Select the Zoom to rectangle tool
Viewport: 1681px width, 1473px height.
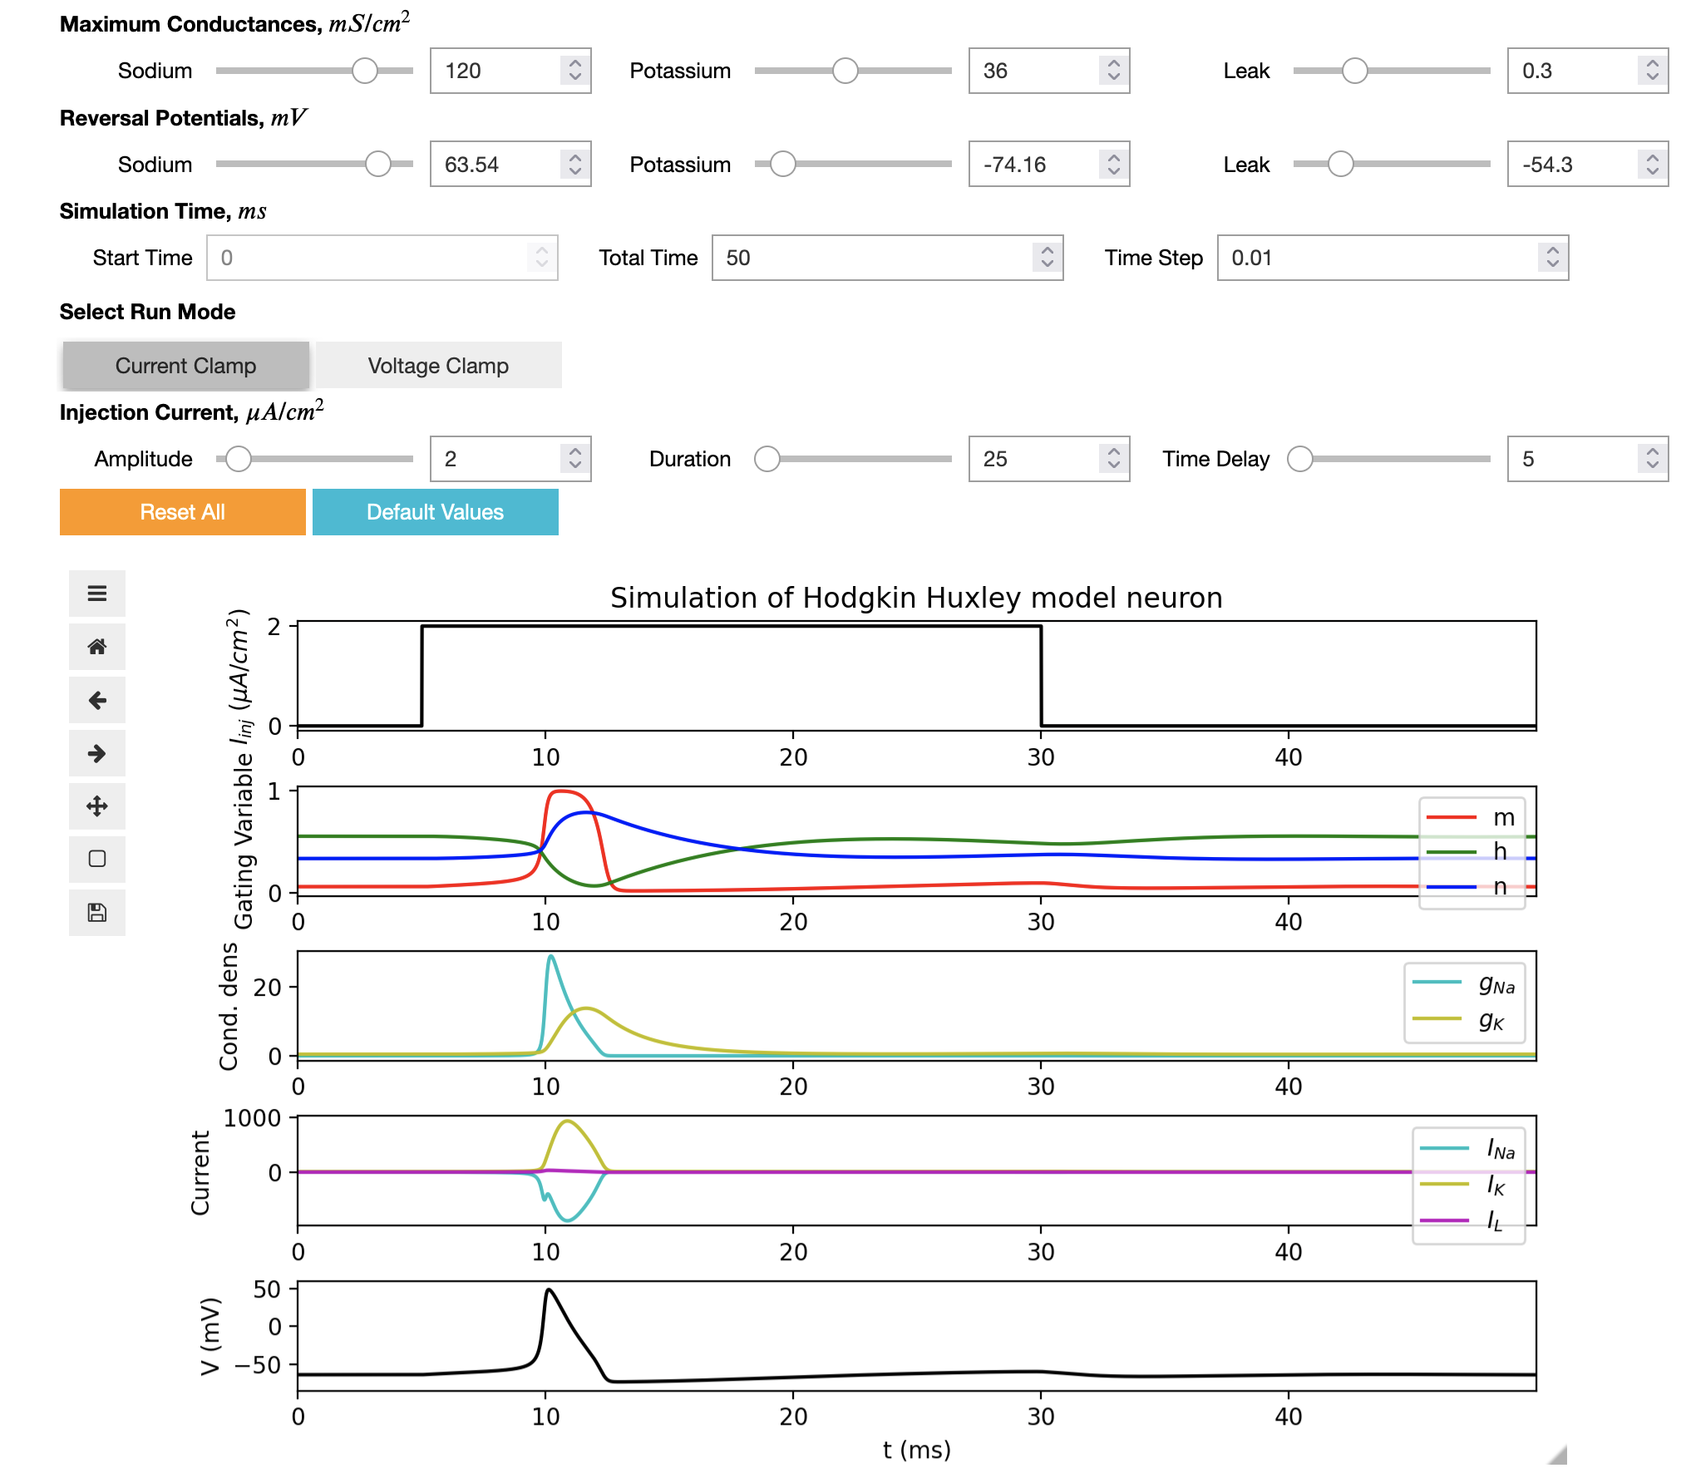pyautogui.click(x=96, y=859)
